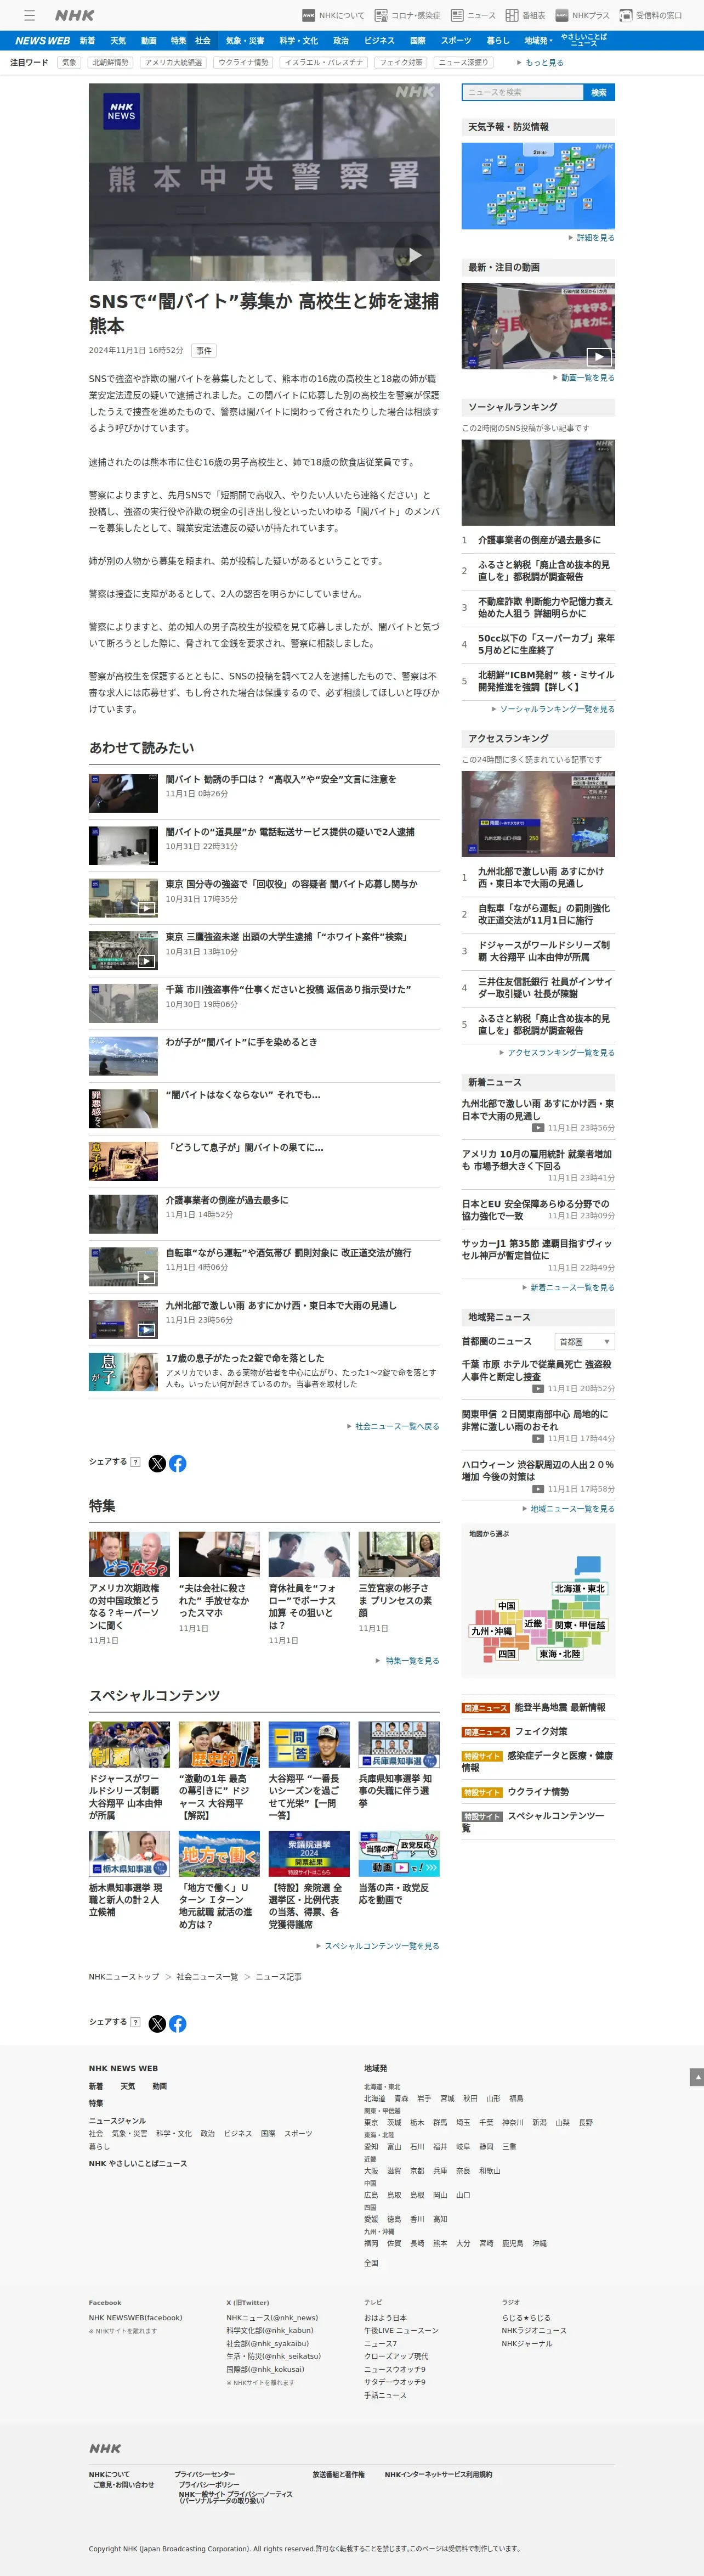The image size is (704, 2576).
Task: Open 社会ニュース一覧 in breadcrumb
Action: tap(207, 1977)
